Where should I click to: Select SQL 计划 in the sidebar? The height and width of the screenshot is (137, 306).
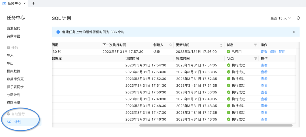pyautogui.click(x=14, y=122)
